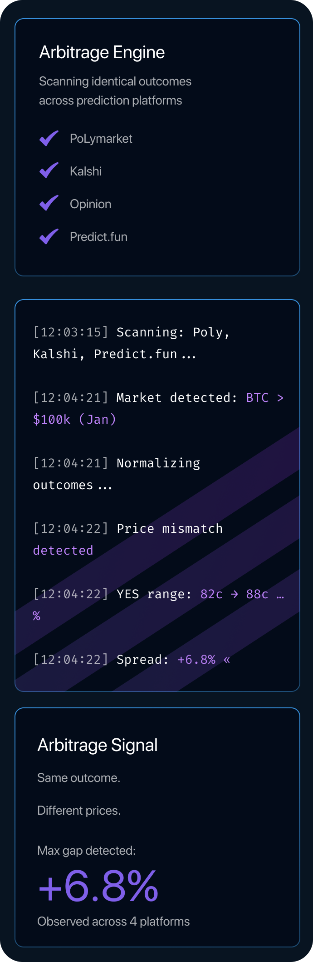
Task: Click the YES range 82c → 88c values
Action: (234, 594)
